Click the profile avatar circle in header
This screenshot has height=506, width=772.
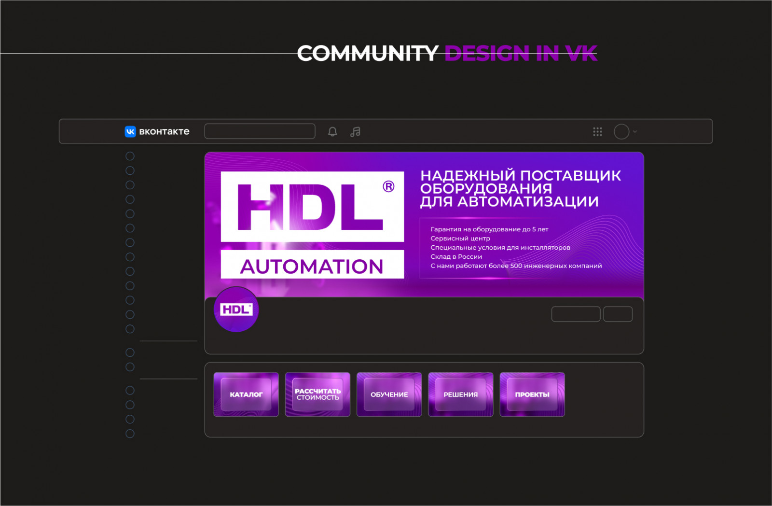pos(621,131)
